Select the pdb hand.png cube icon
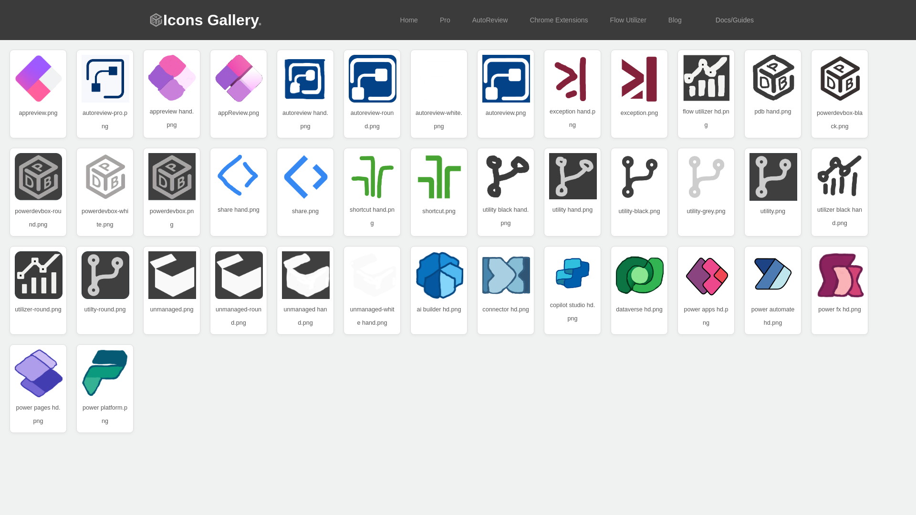 773,78
